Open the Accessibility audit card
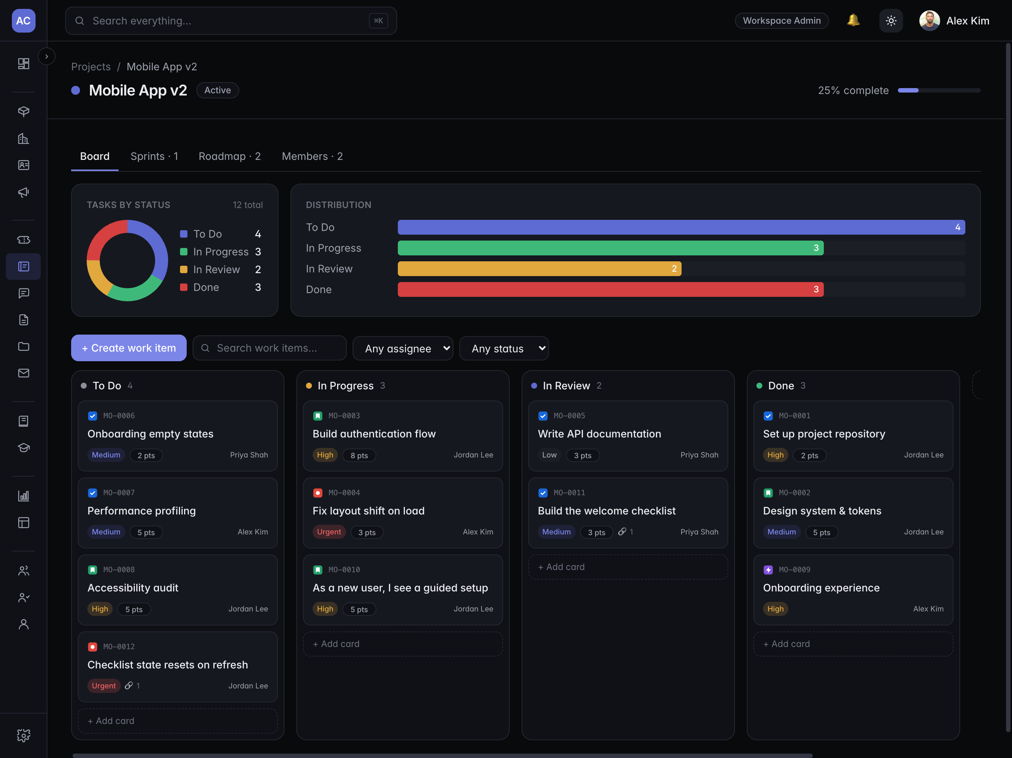The width and height of the screenshot is (1012, 758). click(177, 590)
